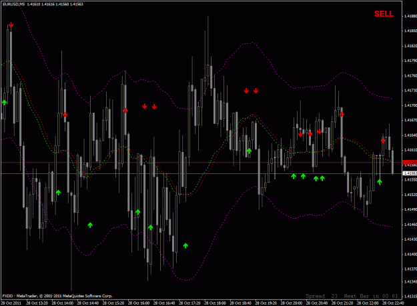Viewport: 417px width, 306px height.
Task: Click the 1.41490 price scale label
Action: 410,209
